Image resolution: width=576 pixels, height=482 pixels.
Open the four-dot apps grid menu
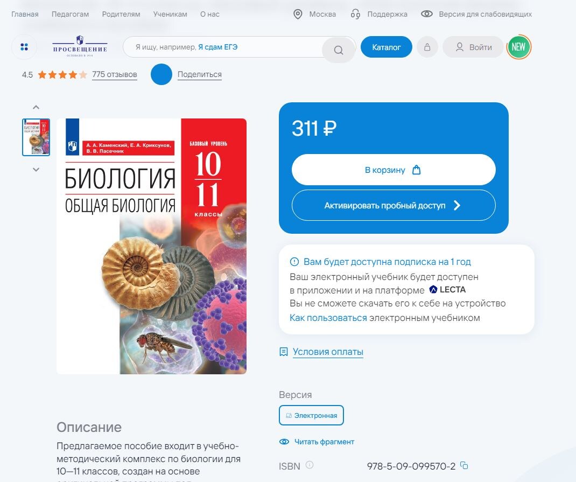pos(24,47)
